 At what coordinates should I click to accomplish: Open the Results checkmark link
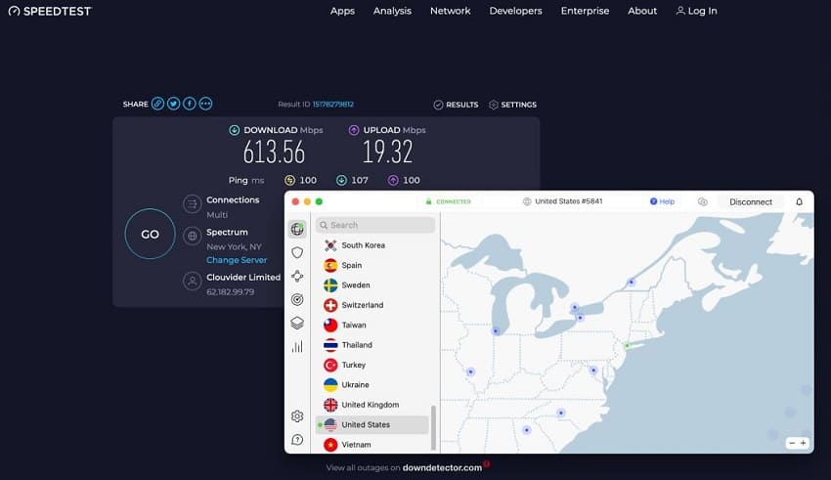click(x=456, y=105)
